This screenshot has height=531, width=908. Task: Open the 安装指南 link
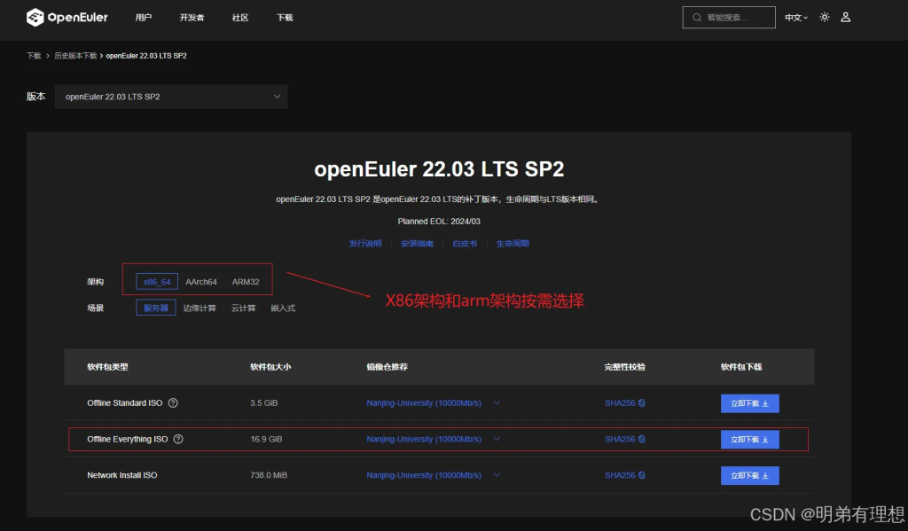(417, 244)
